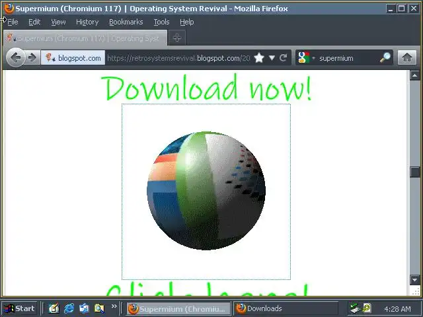This screenshot has height=317, width=423.
Task: Click the magnifying glass search icon
Action: tap(385, 57)
